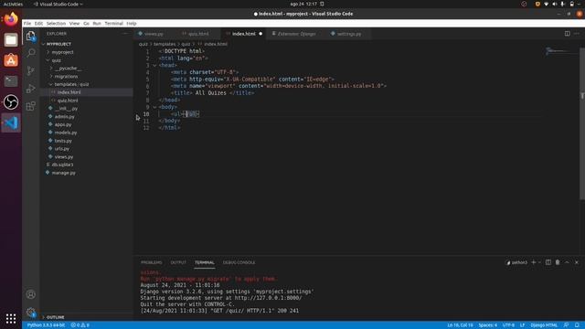Open the DEBUG CONSOLE panel tab

click(x=239, y=262)
